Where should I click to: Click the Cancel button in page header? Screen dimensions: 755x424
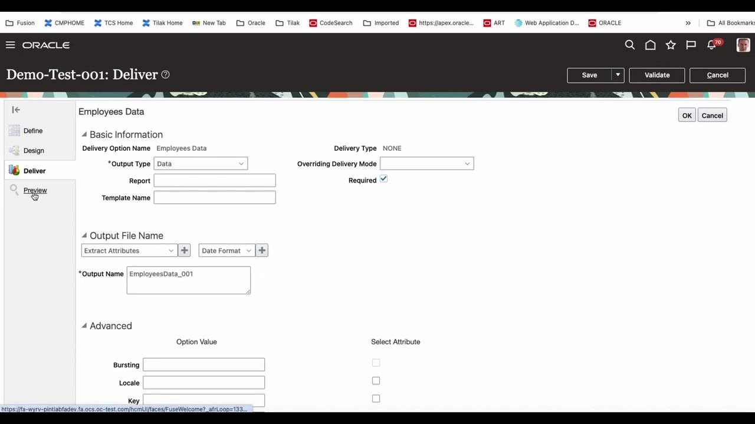point(718,75)
